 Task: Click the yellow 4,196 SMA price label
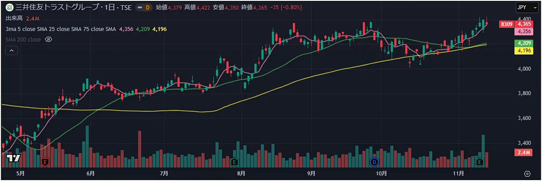pos(524,50)
